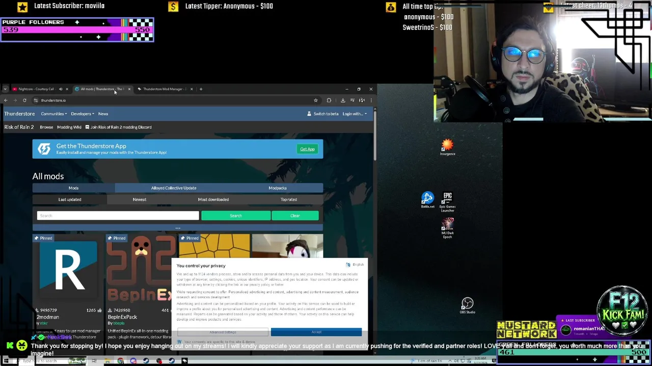Accept the privacy consent dialog
Image resolution: width=652 pixels, height=366 pixels.
click(x=316, y=332)
